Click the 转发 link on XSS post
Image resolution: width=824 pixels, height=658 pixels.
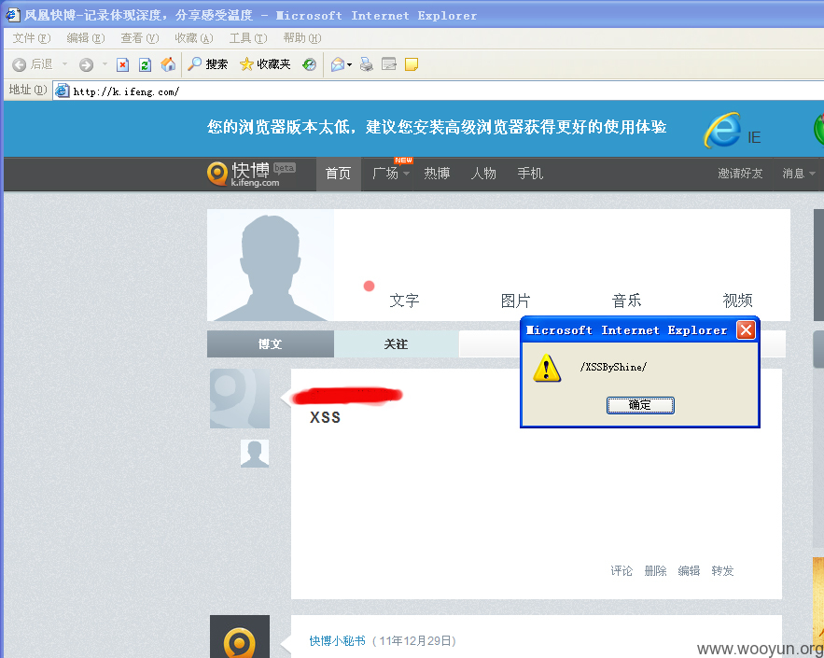coord(722,571)
